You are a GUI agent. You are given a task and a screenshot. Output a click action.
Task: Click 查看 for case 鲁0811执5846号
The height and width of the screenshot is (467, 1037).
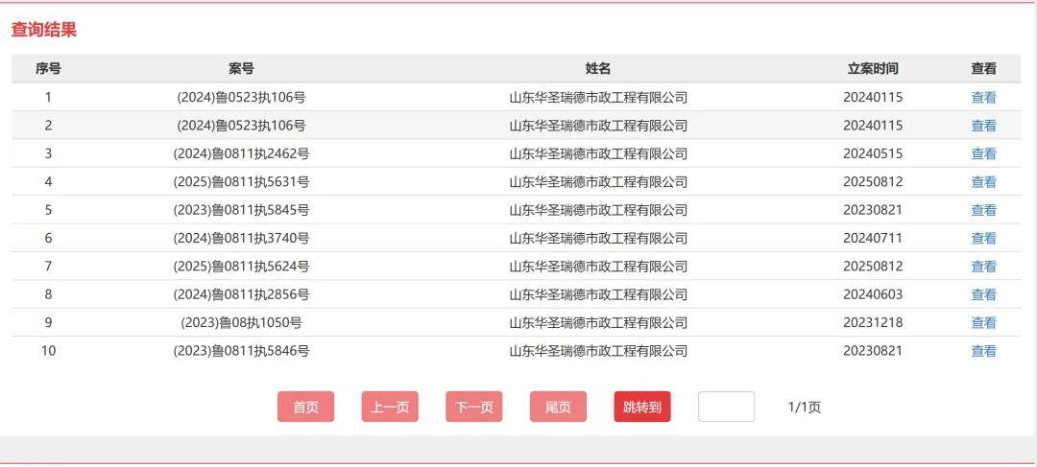pyautogui.click(x=983, y=351)
